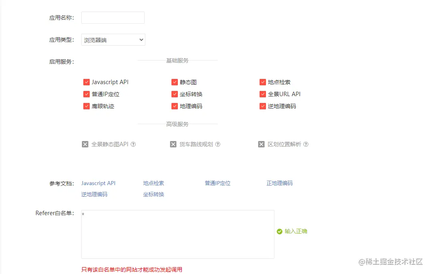Uncheck the 地点检索 checkbox
The height and width of the screenshot is (274, 431).
click(x=263, y=82)
